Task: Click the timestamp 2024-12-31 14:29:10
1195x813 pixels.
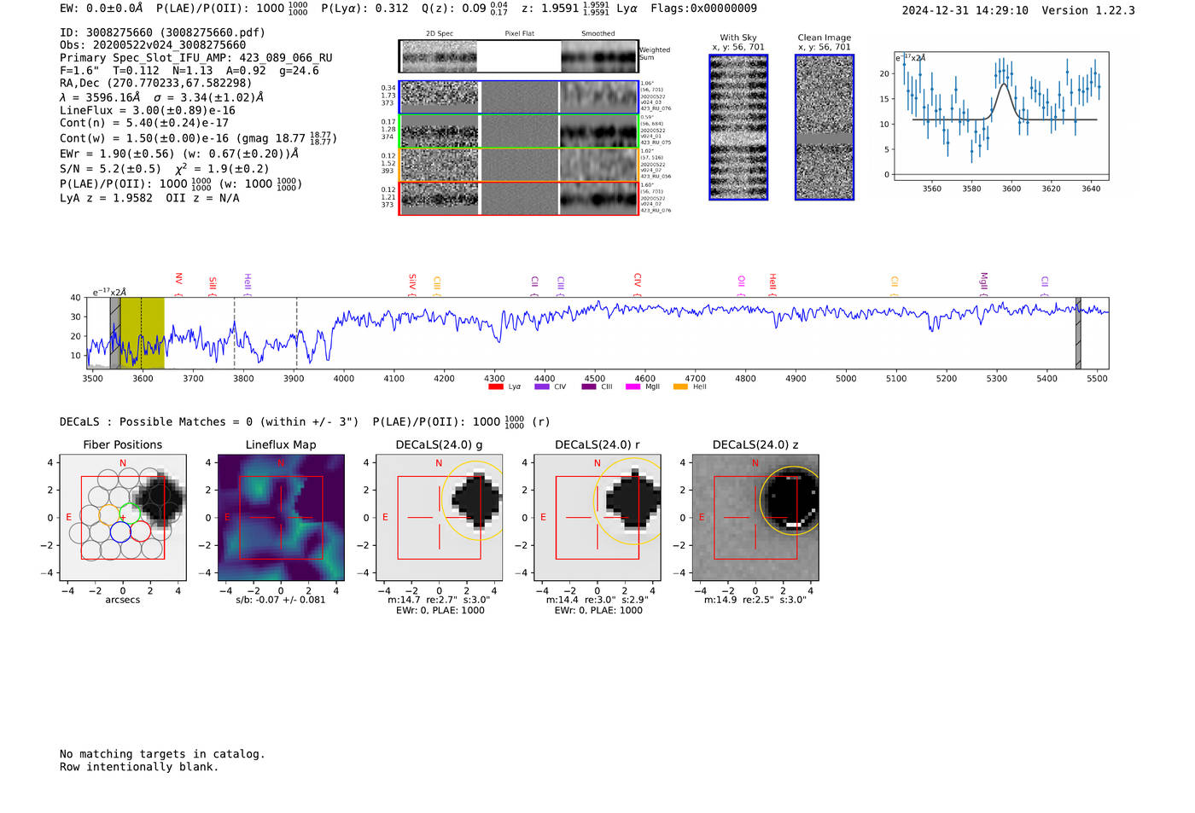Action: click(x=965, y=10)
